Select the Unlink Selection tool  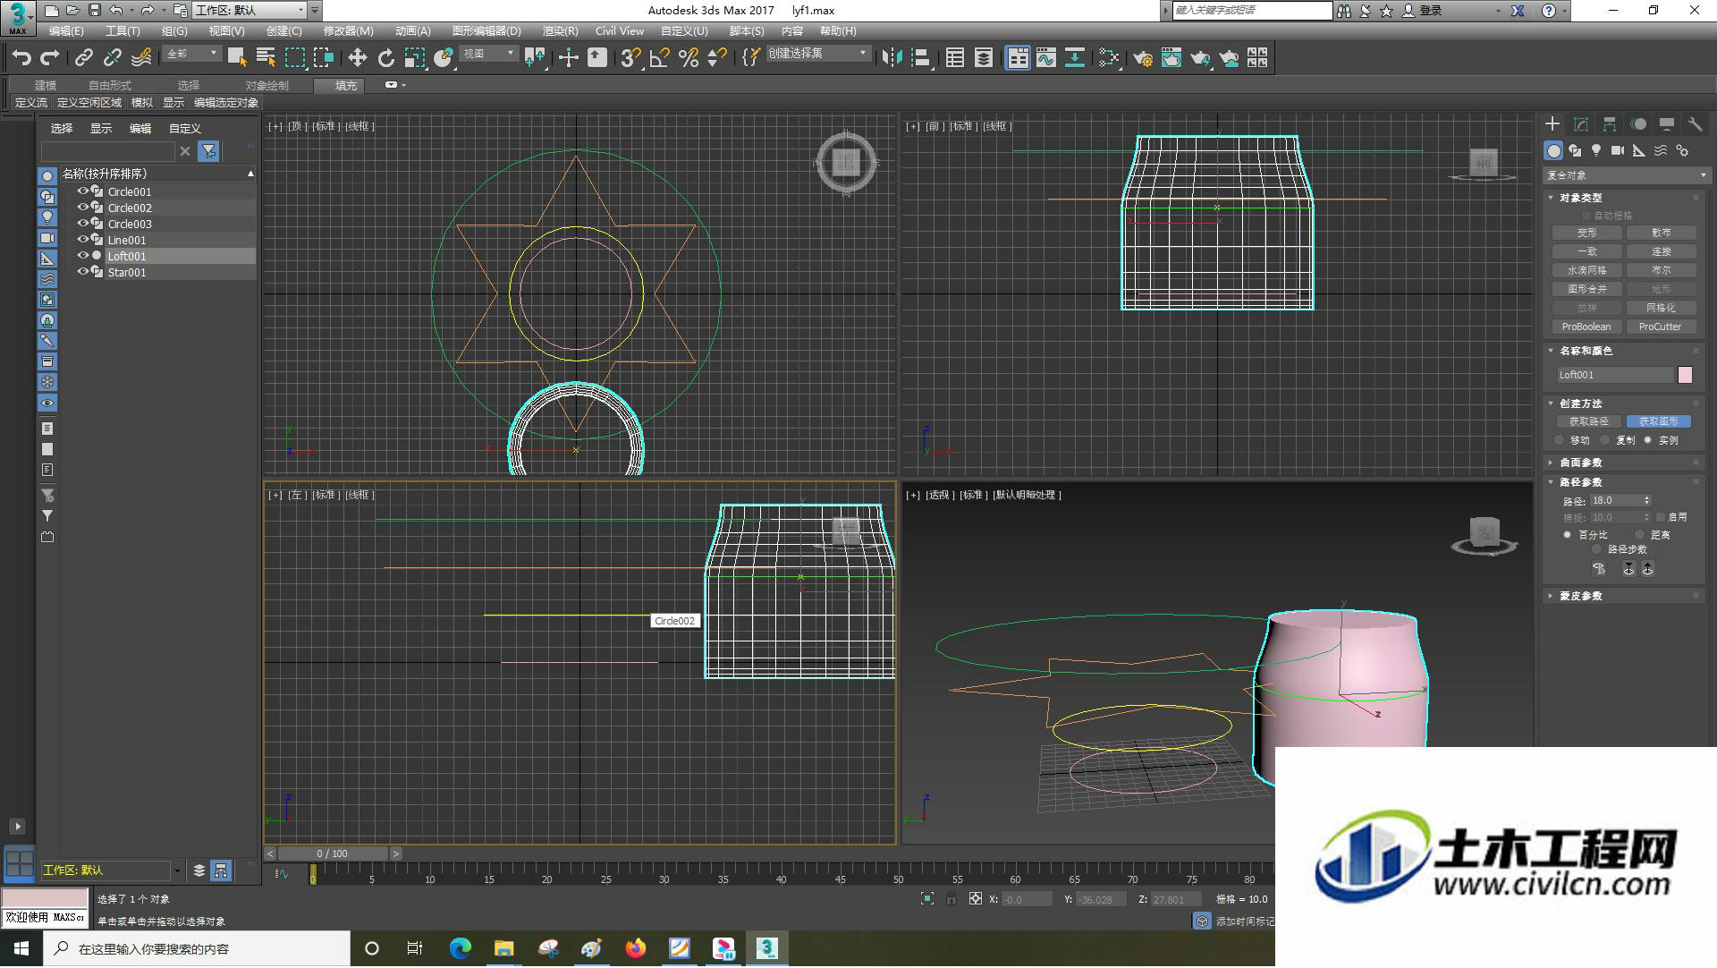(112, 58)
